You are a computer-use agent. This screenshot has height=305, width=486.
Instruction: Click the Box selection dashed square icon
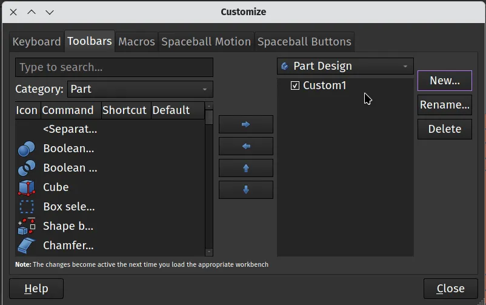click(x=26, y=207)
